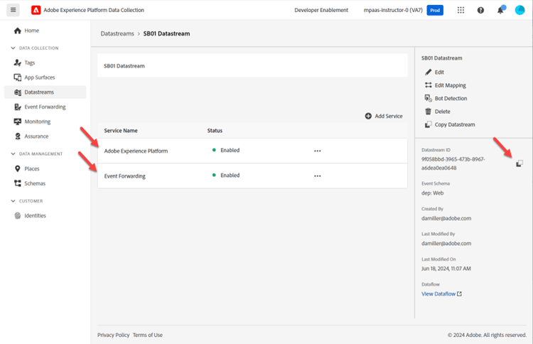533x344 pixels.
Task: View notifications via the bell icon
Action: 500,10
